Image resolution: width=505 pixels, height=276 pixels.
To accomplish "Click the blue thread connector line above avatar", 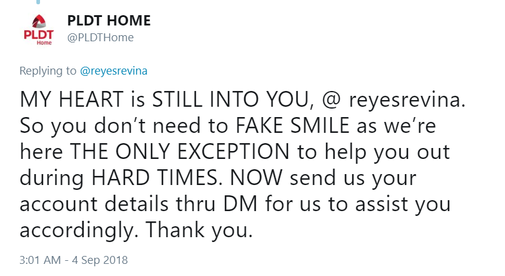I will tap(38, 2).
